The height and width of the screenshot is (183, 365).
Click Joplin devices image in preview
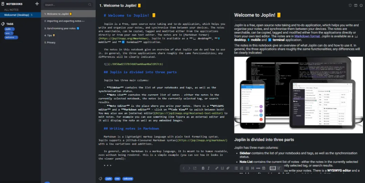click(x=298, y=95)
